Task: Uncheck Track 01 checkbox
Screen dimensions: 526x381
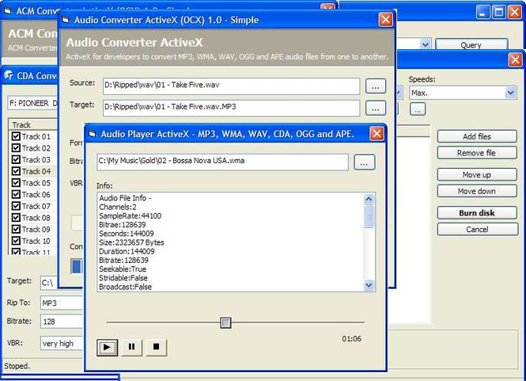Action: pos(16,136)
